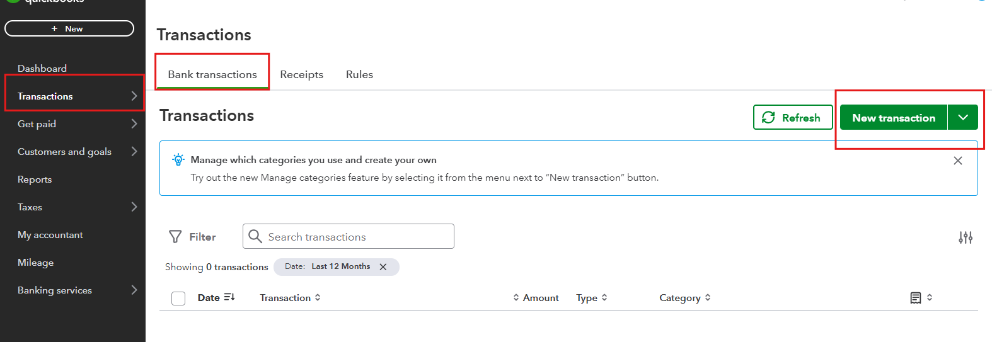The image size is (992, 342).
Task: Expand the Get paid sidebar menu
Action: 134,124
